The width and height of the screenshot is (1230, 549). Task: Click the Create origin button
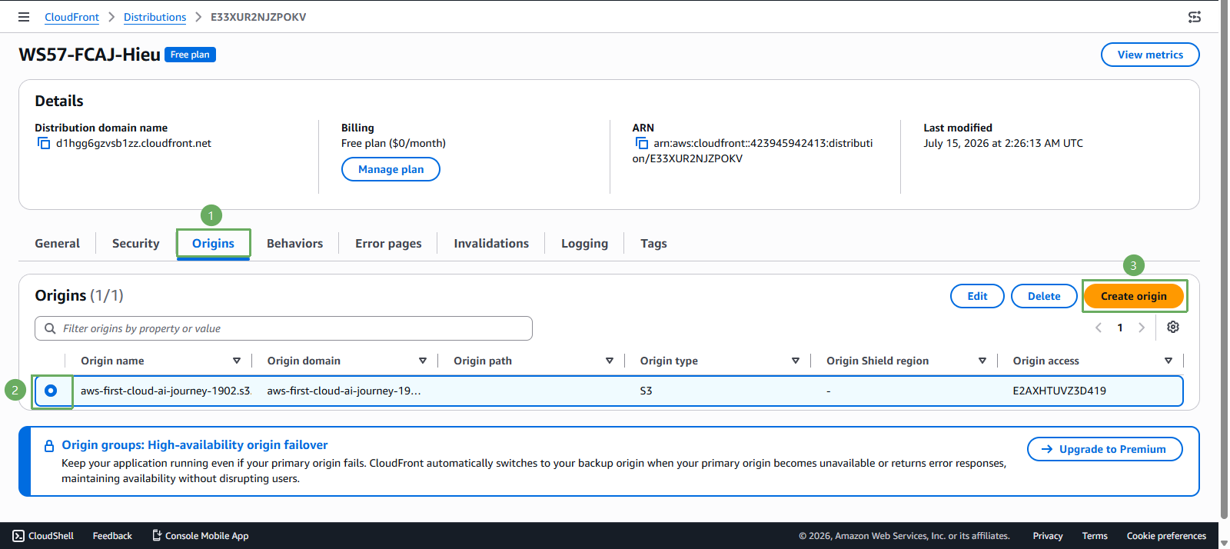click(x=1133, y=296)
